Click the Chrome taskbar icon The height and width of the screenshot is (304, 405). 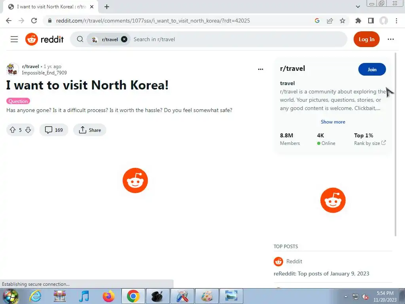(133, 296)
